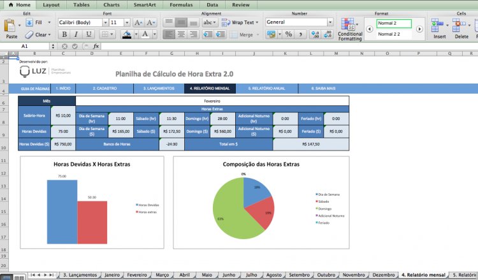
Task: Decrease font size with A-down icon
Action: click(150, 22)
